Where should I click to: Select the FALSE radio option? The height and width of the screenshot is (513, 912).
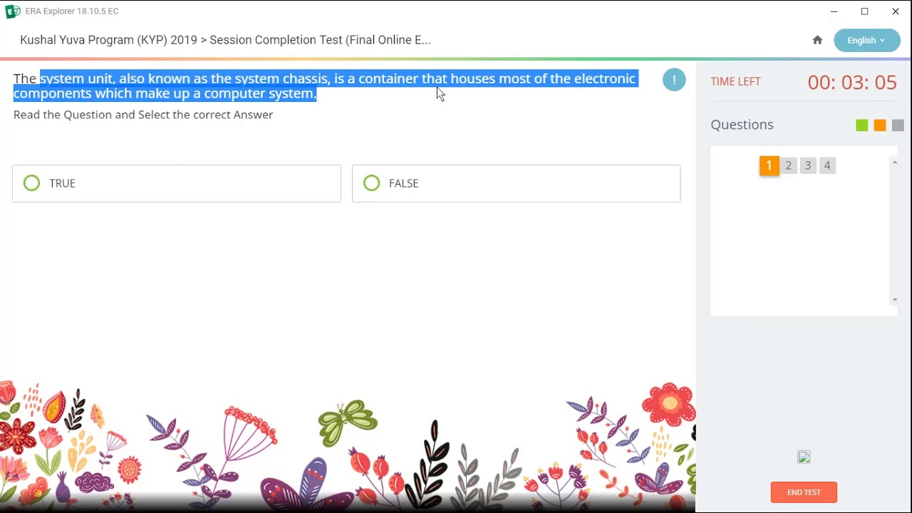(516, 183)
